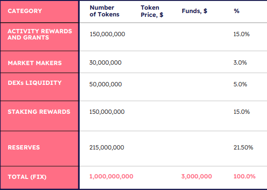Select the 3.0% market makers percentage
267x190 pixels.
[x=240, y=63]
